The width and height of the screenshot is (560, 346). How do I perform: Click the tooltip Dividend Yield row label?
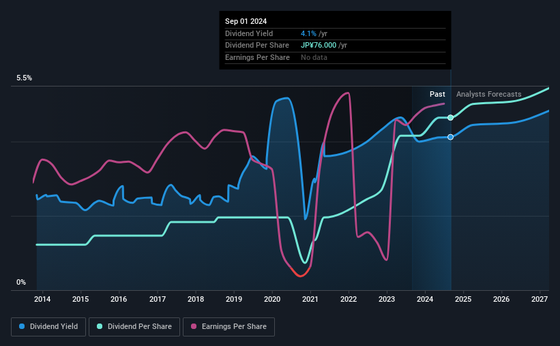(249, 33)
